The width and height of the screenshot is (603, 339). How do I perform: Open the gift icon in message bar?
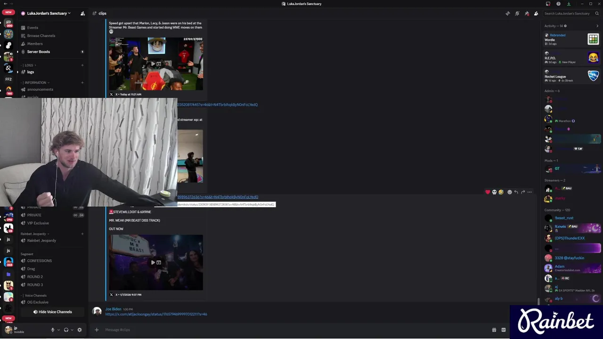point(494,330)
